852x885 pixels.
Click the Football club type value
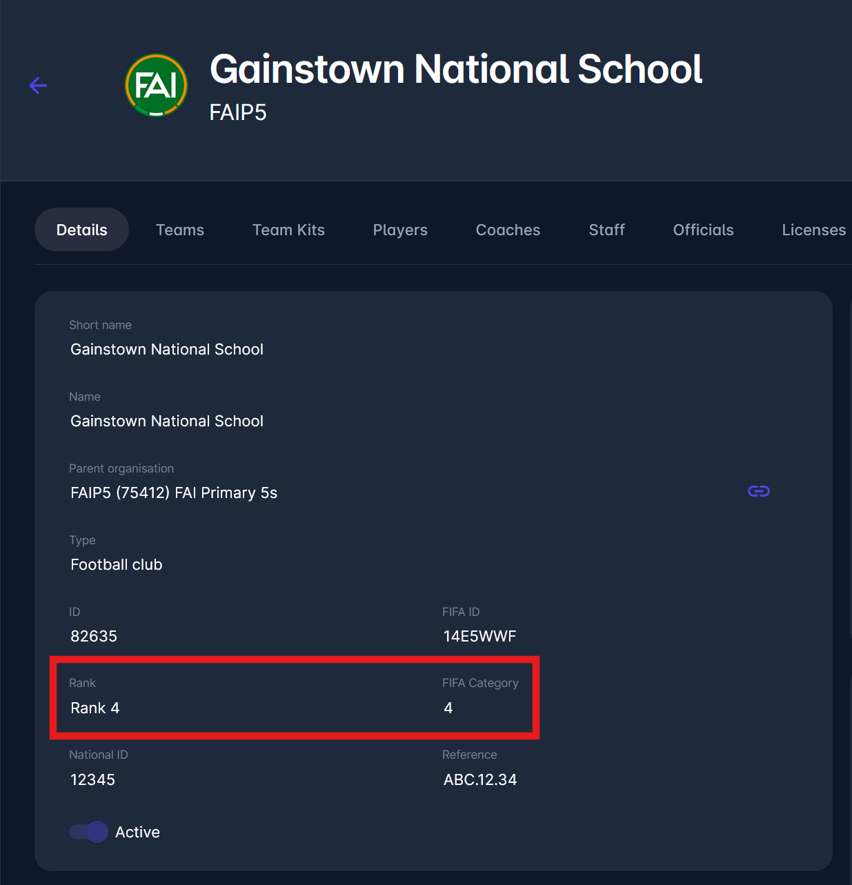click(117, 565)
